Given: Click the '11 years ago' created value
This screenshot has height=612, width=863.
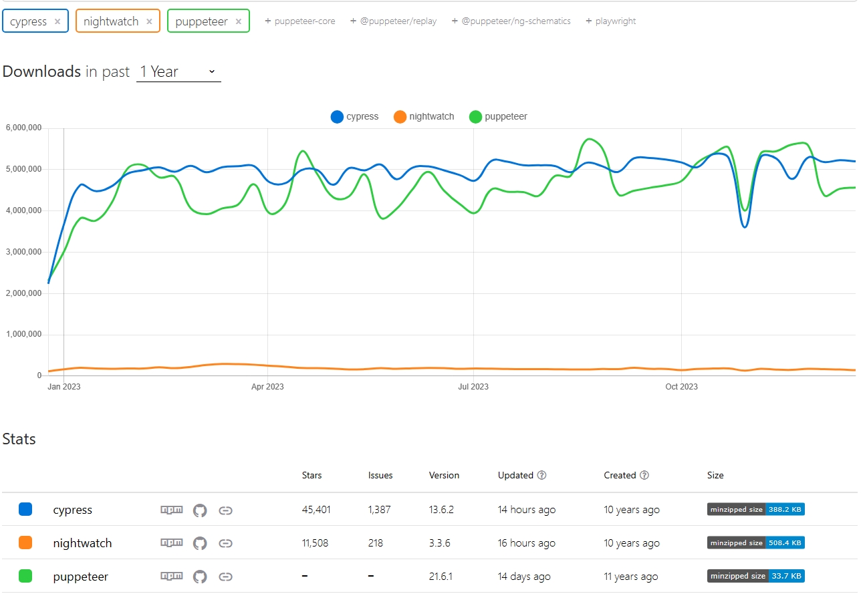Looking at the screenshot, I should coord(631,577).
